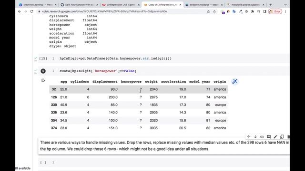Screen dimensions: 305x171
Task: Open Chrome three-dot menu
Action: pyautogui.click(x=285, y=11)
